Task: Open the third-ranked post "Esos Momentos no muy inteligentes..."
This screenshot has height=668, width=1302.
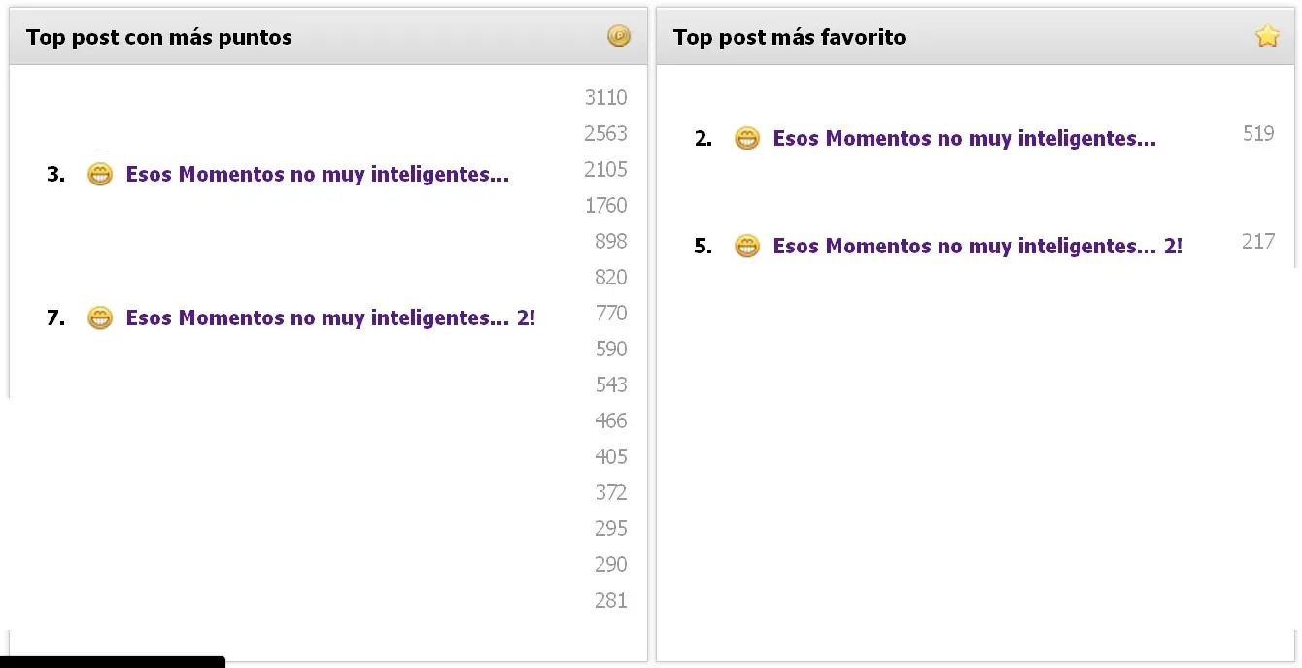Action: 317,175
